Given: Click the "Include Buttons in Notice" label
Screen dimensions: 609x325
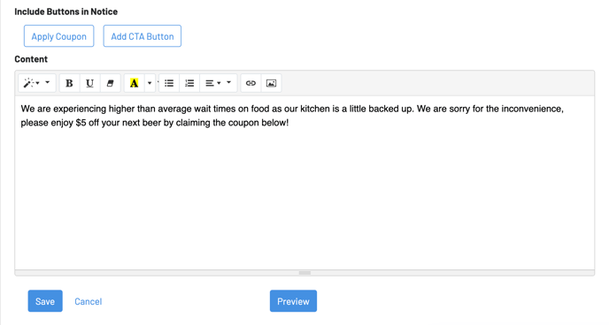Looking at the screenshot, I should 66,11.
